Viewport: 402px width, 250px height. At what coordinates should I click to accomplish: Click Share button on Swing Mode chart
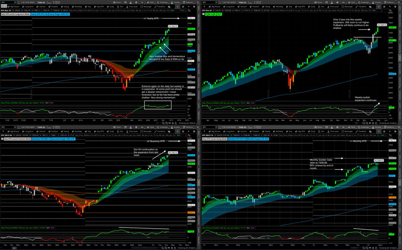318,127
